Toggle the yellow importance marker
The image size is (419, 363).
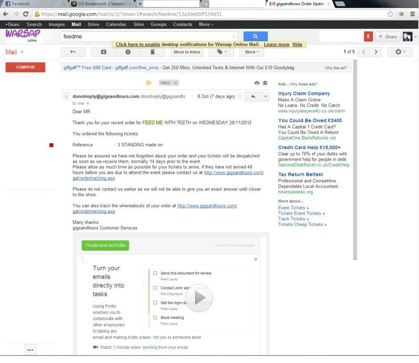coord(148,83)
